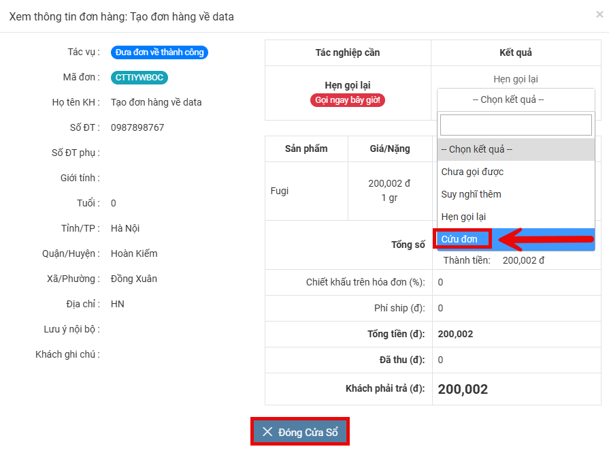Click the phone number 0987898767
609x466 pixels.
point(137,127)
